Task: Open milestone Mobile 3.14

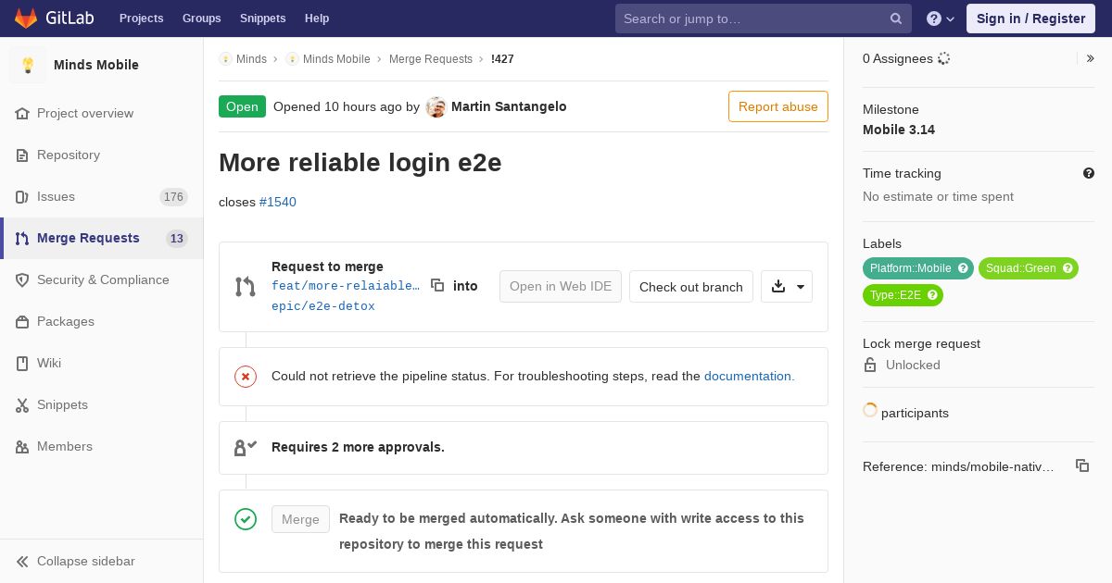Action: tap(899, 130)
